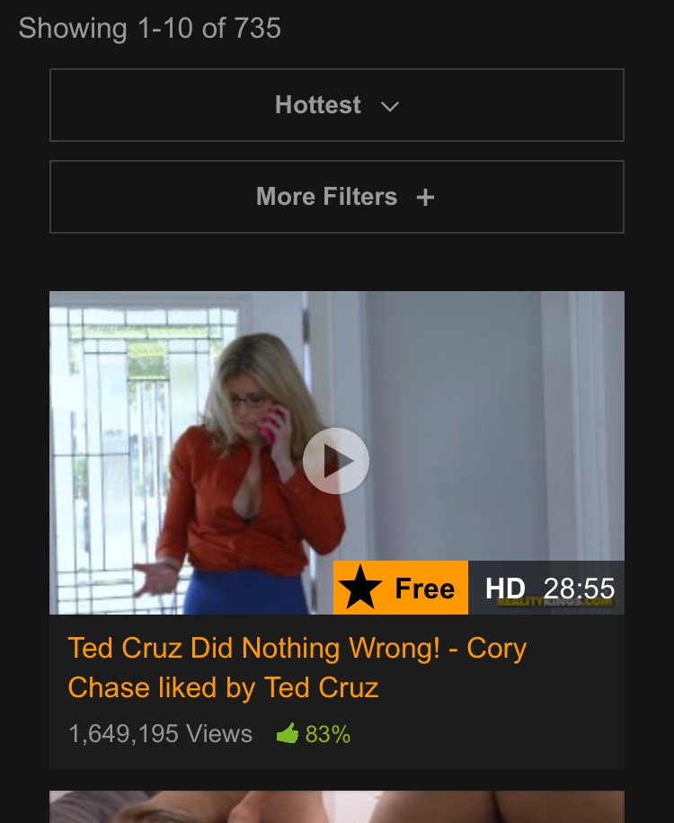
Task: Click the More Filters label text
Action: (x=326, y=196)
